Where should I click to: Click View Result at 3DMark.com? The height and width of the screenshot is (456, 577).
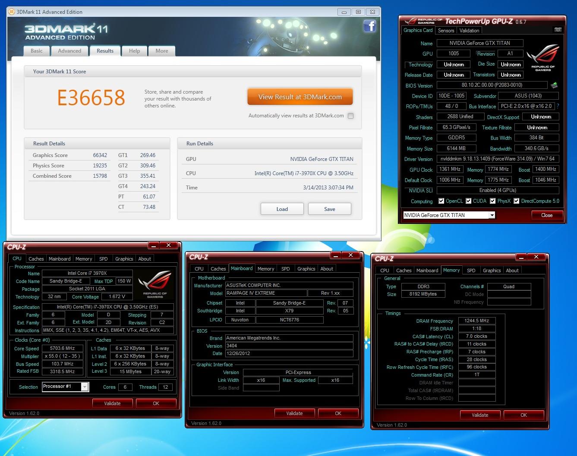(x=300, y=97)
